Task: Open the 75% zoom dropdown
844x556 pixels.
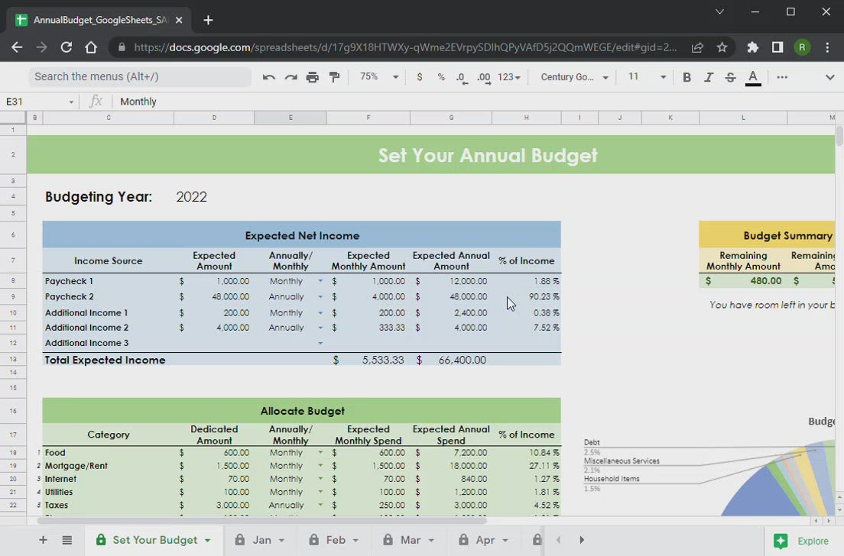Action: point(379,77)
